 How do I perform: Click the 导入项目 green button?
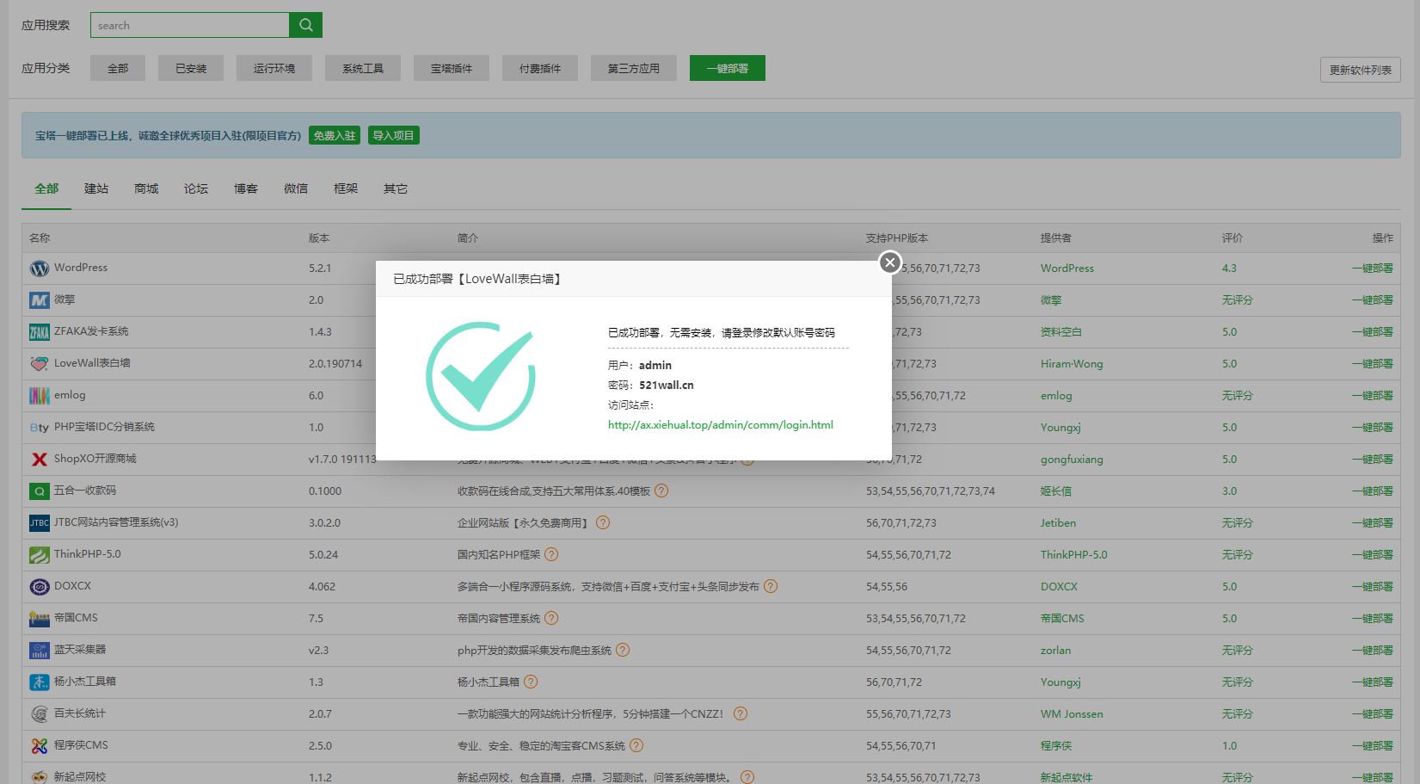(394, 135)
